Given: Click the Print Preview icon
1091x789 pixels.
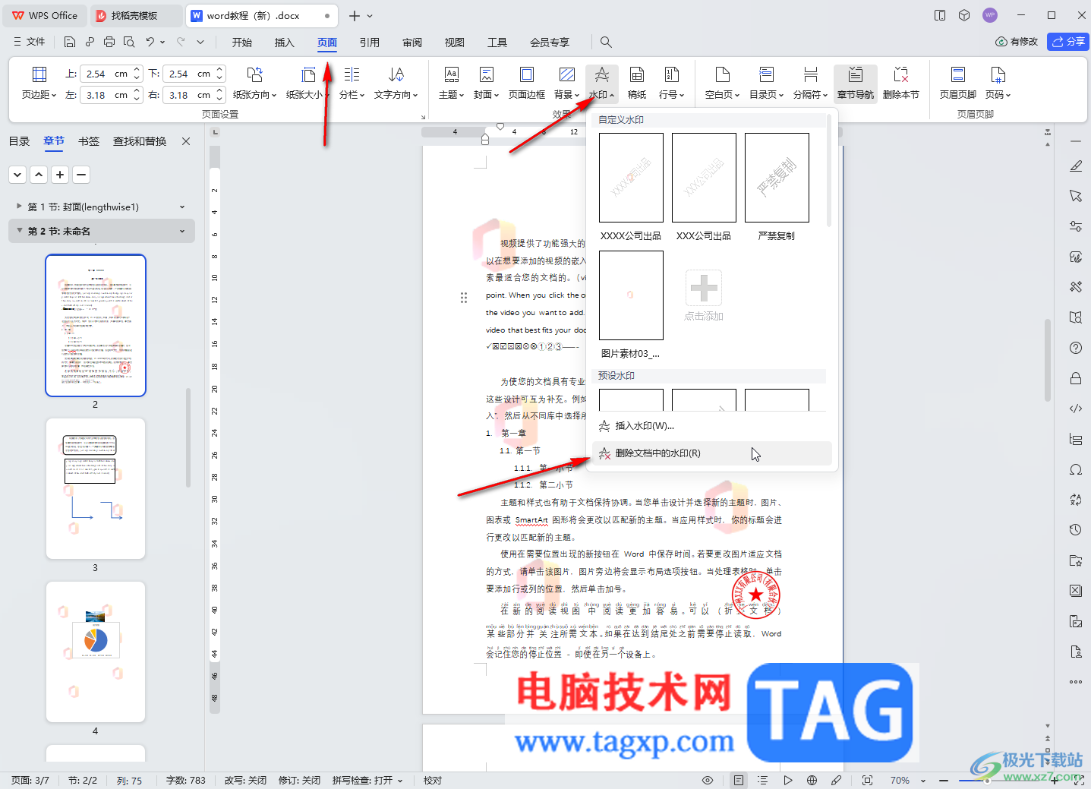Looking at the screenshot, I should click(129, 42).
